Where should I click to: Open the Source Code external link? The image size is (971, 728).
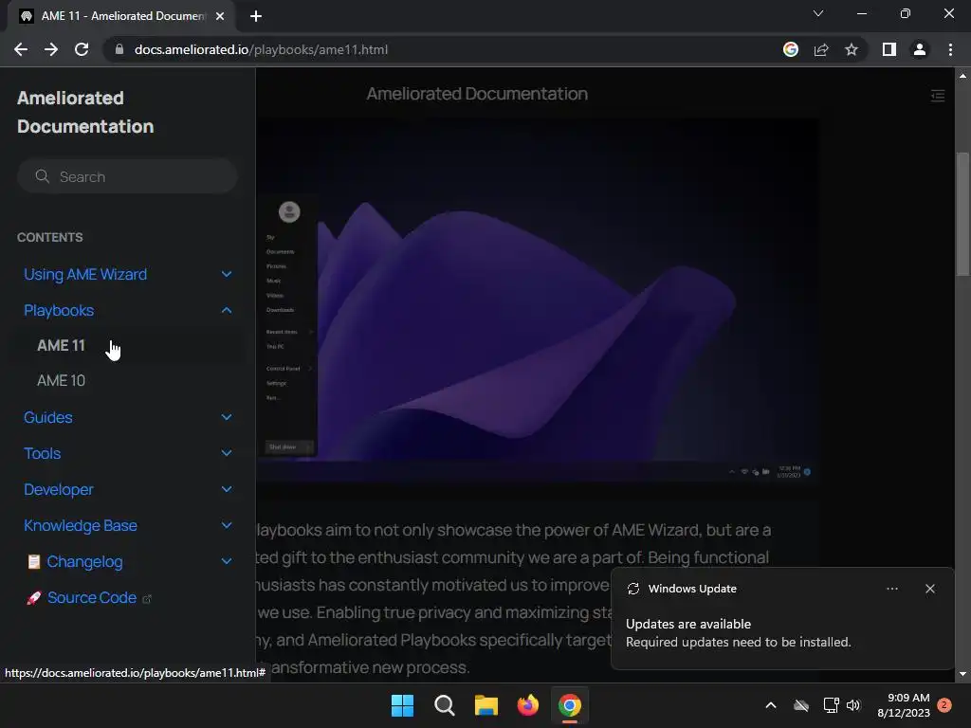point(92,597)
